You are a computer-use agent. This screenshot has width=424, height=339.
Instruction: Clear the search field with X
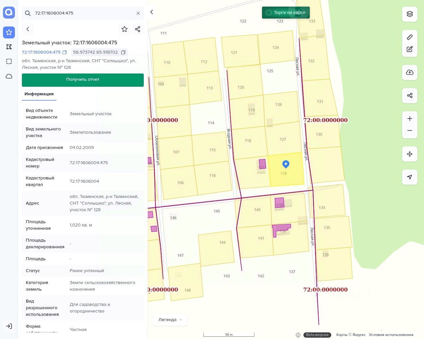[138, 13]
